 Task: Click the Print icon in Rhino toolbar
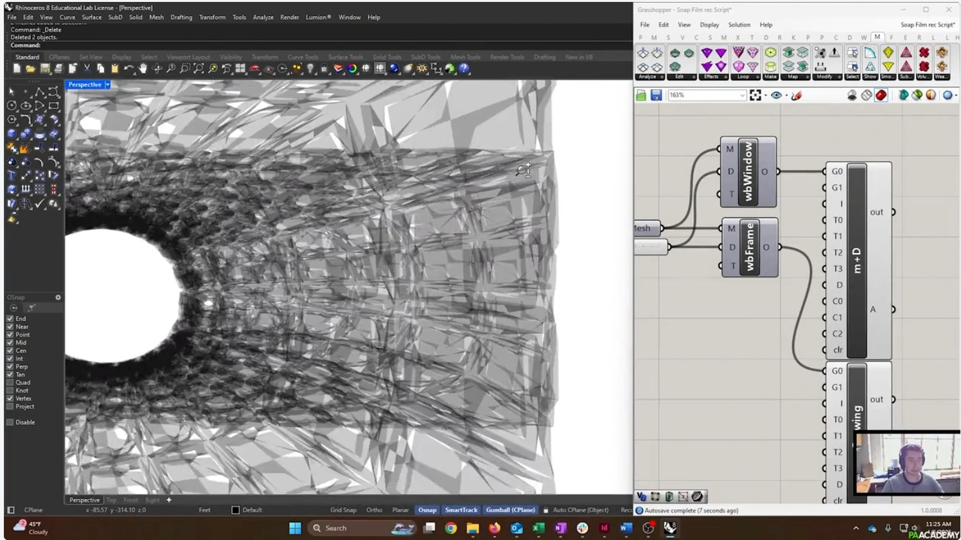coord(58,68)
